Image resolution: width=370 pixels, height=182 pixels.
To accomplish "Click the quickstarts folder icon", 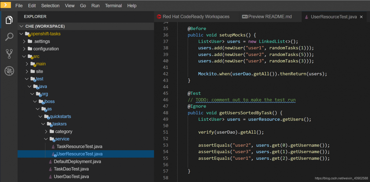I will (47, 116).
